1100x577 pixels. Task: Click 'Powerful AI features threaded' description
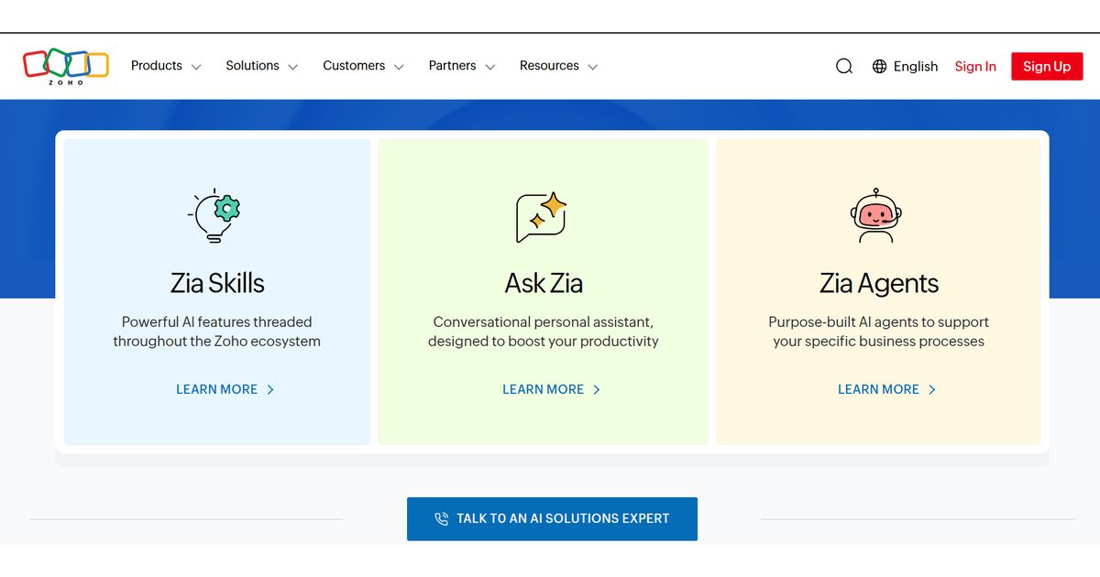[x=217, y=332]
